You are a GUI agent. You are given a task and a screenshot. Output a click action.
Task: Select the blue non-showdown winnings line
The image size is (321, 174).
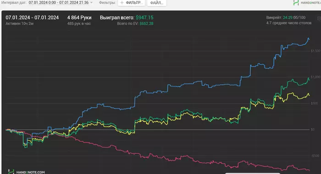pos(184,84)
